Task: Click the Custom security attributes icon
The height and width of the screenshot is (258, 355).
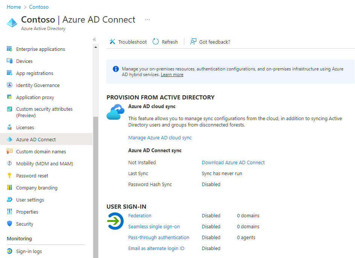Action: pos(9,109)
